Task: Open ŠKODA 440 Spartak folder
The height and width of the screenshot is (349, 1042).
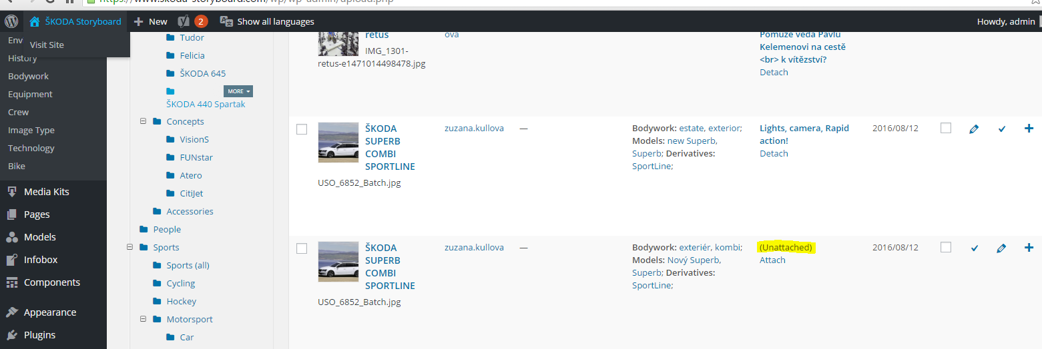Action: pos(206,105)
